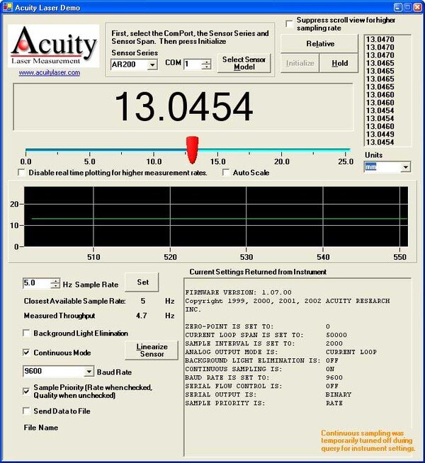Image resolution: width=425 pixels, height=463 pixels.
Task: Click the Initialize button
Action: click(300, 63)
